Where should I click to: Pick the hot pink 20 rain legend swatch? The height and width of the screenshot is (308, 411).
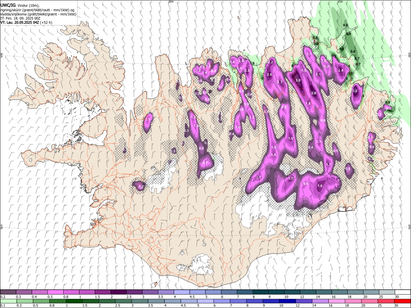(370, 301)
